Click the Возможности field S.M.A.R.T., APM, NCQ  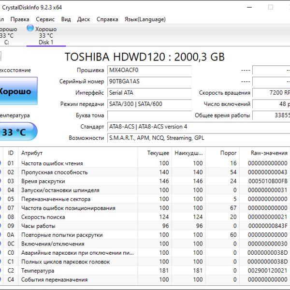pyautogui.click(x=199, y=138)
